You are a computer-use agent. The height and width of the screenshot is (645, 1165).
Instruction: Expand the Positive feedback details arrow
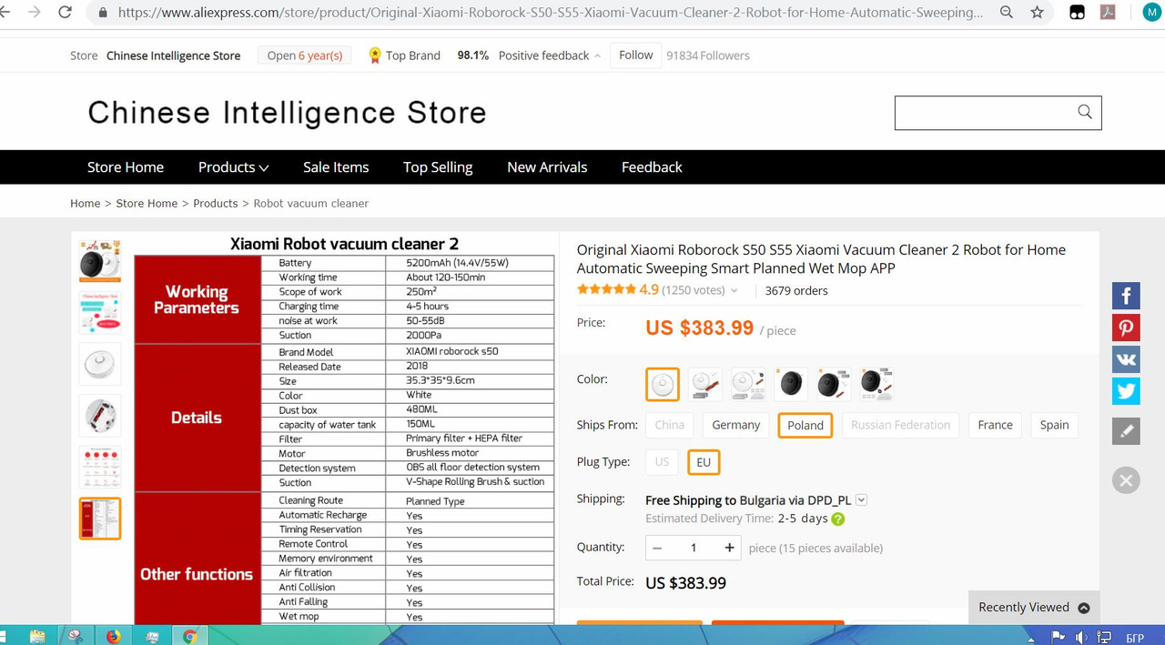[x=597, y=56]
